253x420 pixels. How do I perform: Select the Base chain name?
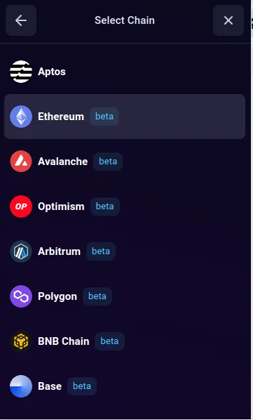[x=50, y=386]
